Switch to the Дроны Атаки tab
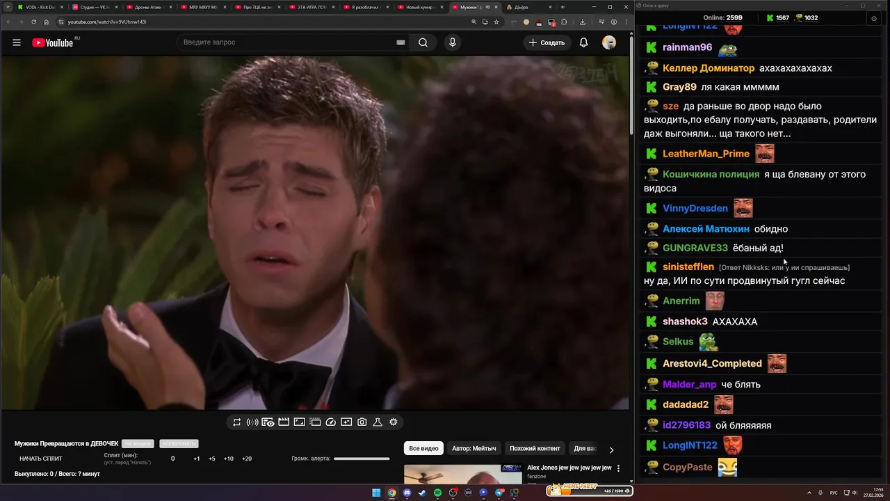 147,7
